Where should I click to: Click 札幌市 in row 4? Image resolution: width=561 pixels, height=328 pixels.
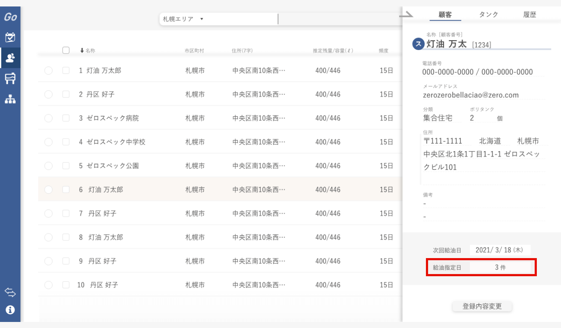pos(195,142)
